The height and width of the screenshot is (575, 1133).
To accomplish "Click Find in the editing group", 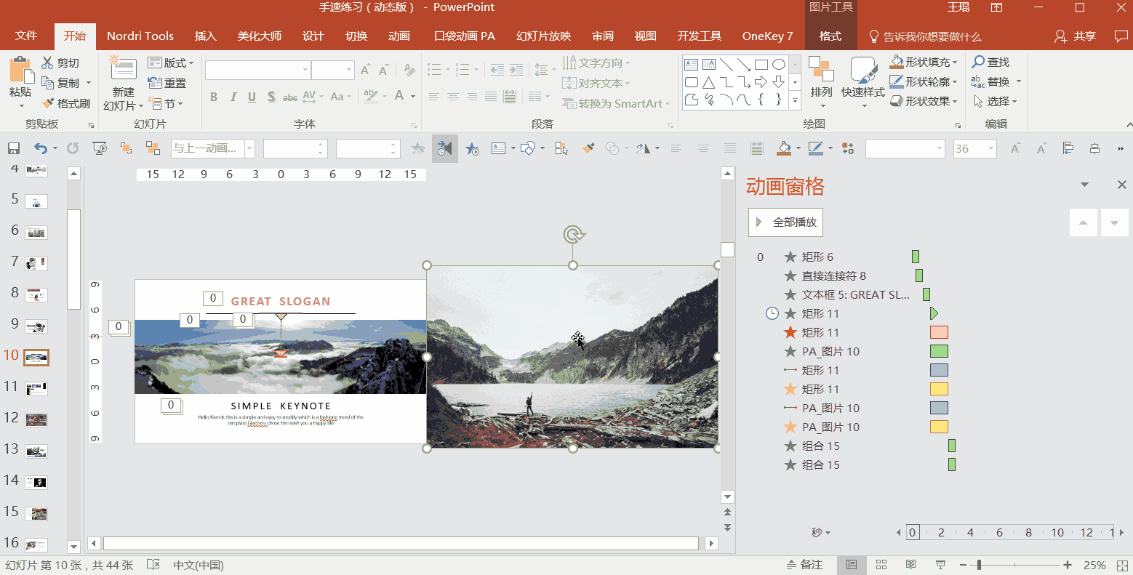I will point(991,63).
